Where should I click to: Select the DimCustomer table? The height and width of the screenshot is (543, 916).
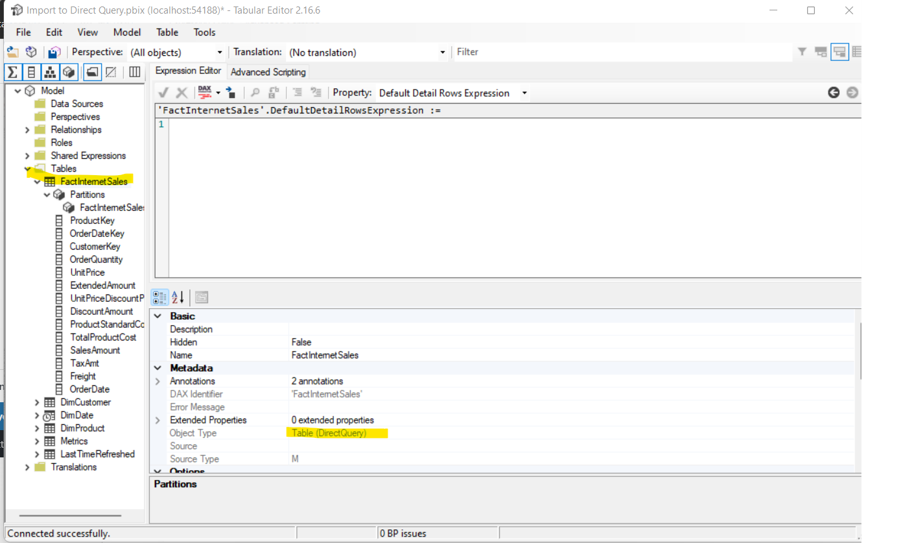coord(84,402)
